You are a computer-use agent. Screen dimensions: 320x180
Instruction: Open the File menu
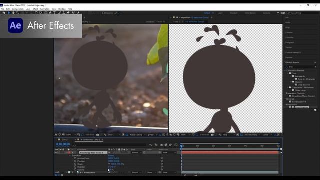click(x=2, y=9)
